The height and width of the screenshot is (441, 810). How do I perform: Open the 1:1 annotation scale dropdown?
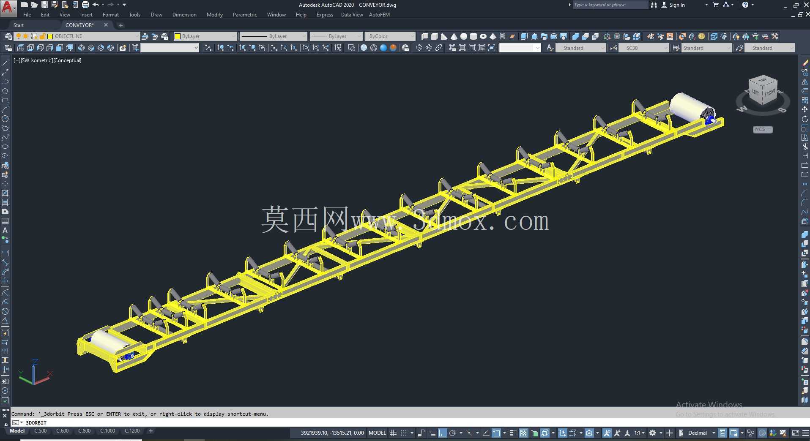639,433
